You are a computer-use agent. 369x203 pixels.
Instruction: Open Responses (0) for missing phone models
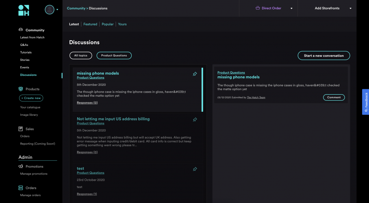[x=87, y=103]
